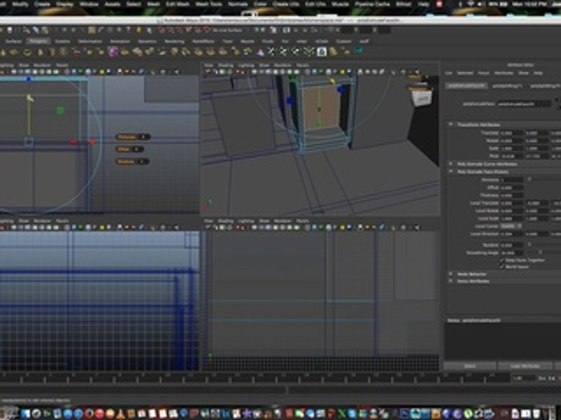Image resolution: width=561 pixels, height=420 pixels.
Task: Click the view cube in perspective viewport
Action: (x=423, y=99)
